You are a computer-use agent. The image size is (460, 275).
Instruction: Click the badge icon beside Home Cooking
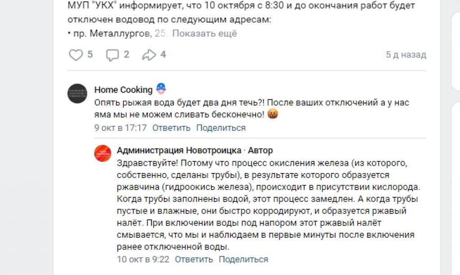[161, 89]
